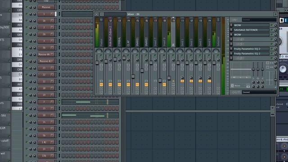Open the first WOW effect in slot 1

coord(251,25)
